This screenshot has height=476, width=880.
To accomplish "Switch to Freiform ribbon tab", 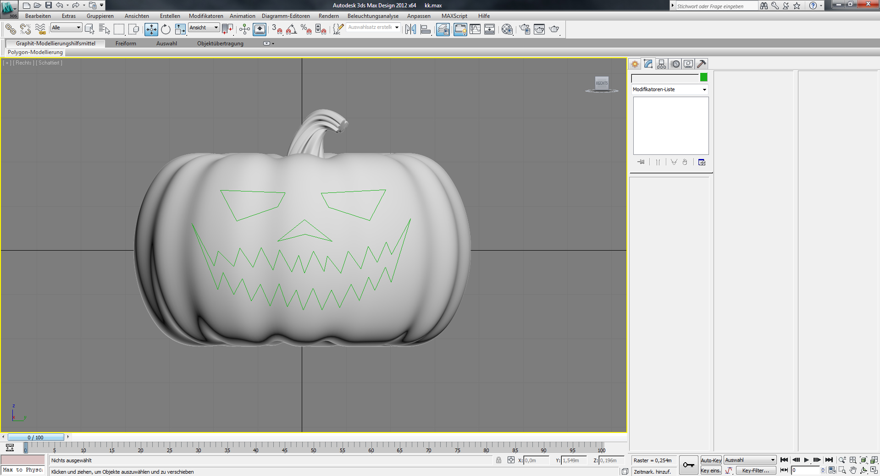I will (x=126, y=44).
